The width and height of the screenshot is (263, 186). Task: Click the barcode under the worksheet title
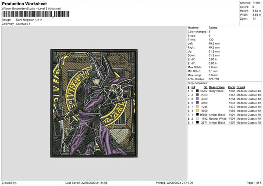pyautogui.click(x=36, y=14)
